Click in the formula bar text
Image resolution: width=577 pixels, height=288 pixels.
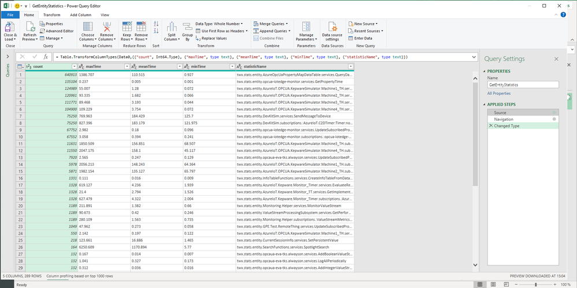pos(231,57)
